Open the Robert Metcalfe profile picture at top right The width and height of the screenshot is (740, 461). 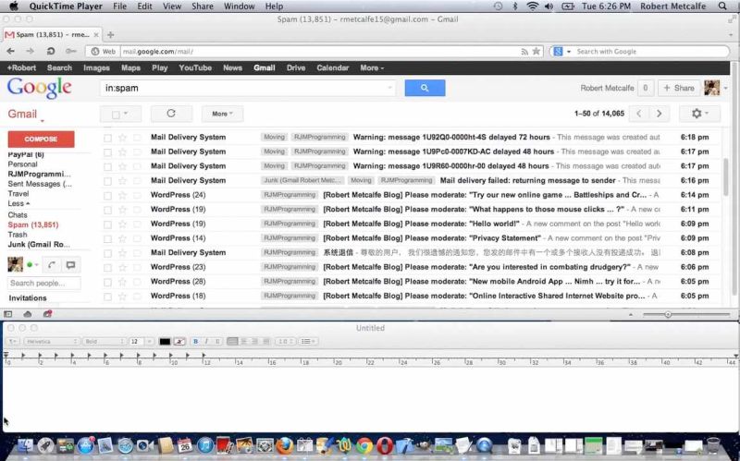point(711,88)
